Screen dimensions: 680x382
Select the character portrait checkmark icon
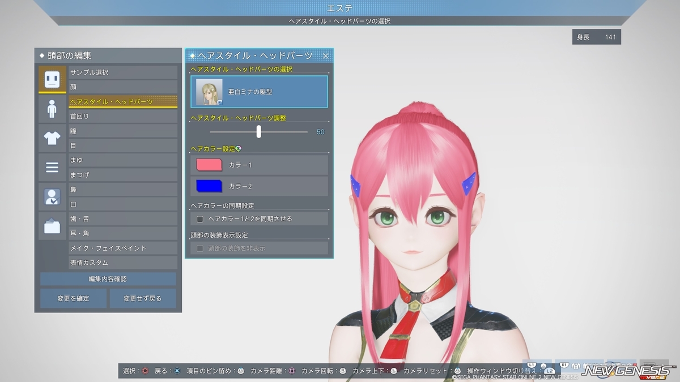52,197
